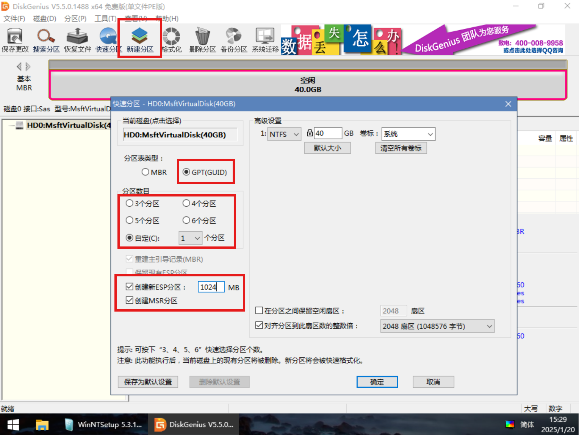Choose the 4个分区 option
Screen dimensions: 579x435
point(199,204)
